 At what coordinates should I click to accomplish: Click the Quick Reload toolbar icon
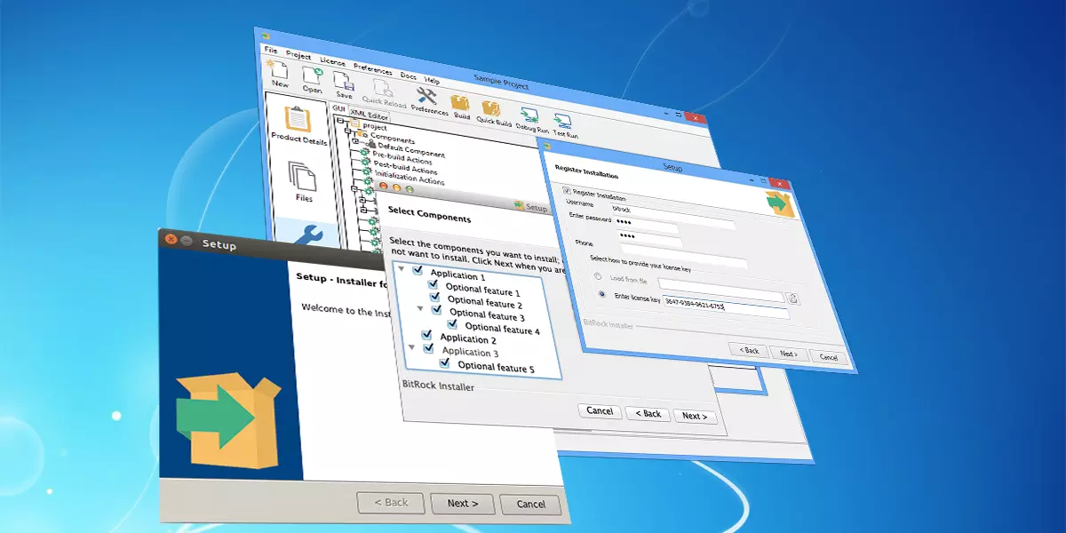pyautogui.click(x=382, y=87)
